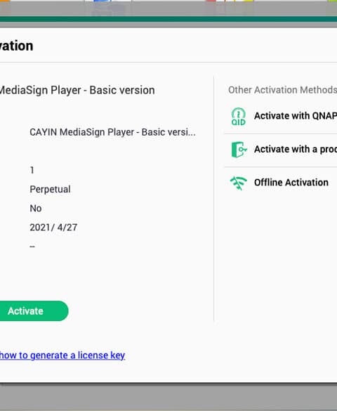Click the teal header bar above the dialog
Screen dimensions: 337x411
pyautogui.click(x=168, y=19)
